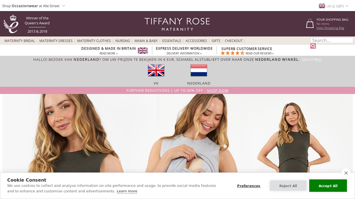Open the Nursing menu item
Viewport: 355px width, 199px height.
pyautogui.click(x=122, y=41)
